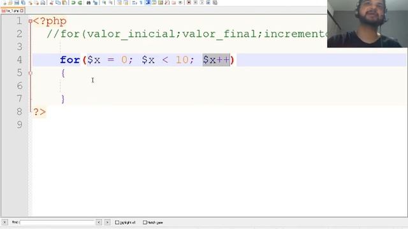Collapse the for-loop braces fold marker on line 5
Screen dimensions: 408x229
pos(31,73)
